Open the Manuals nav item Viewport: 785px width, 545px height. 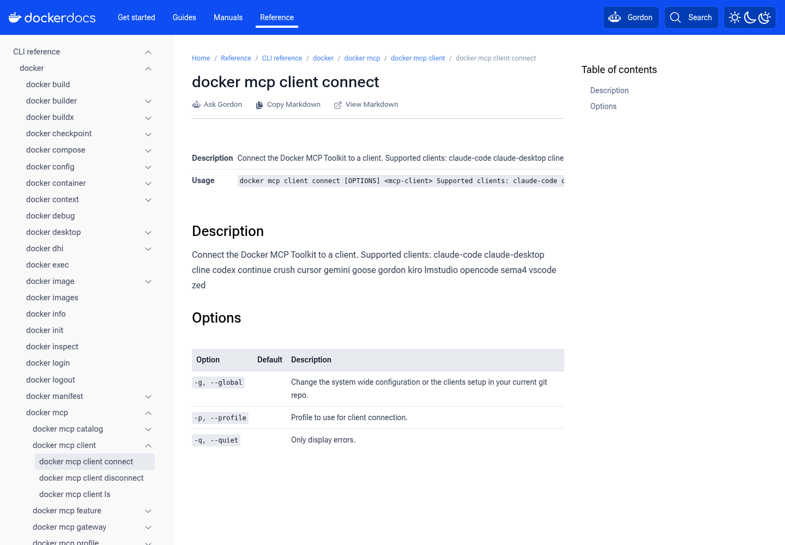pos(228,17)
